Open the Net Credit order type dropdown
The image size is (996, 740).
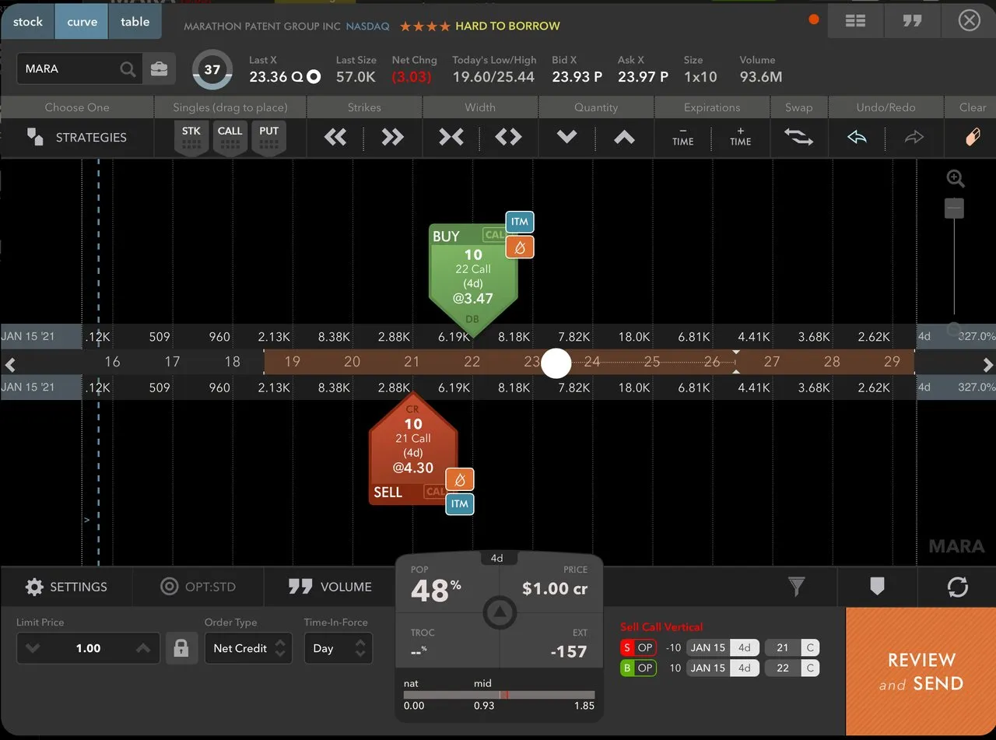pyautogui.click(x=248, y=648)
